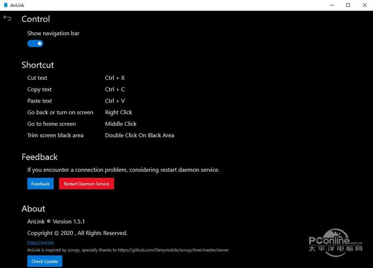
Task: Click the 'Right Click' shortcut value
Action: tap(118, 113)
